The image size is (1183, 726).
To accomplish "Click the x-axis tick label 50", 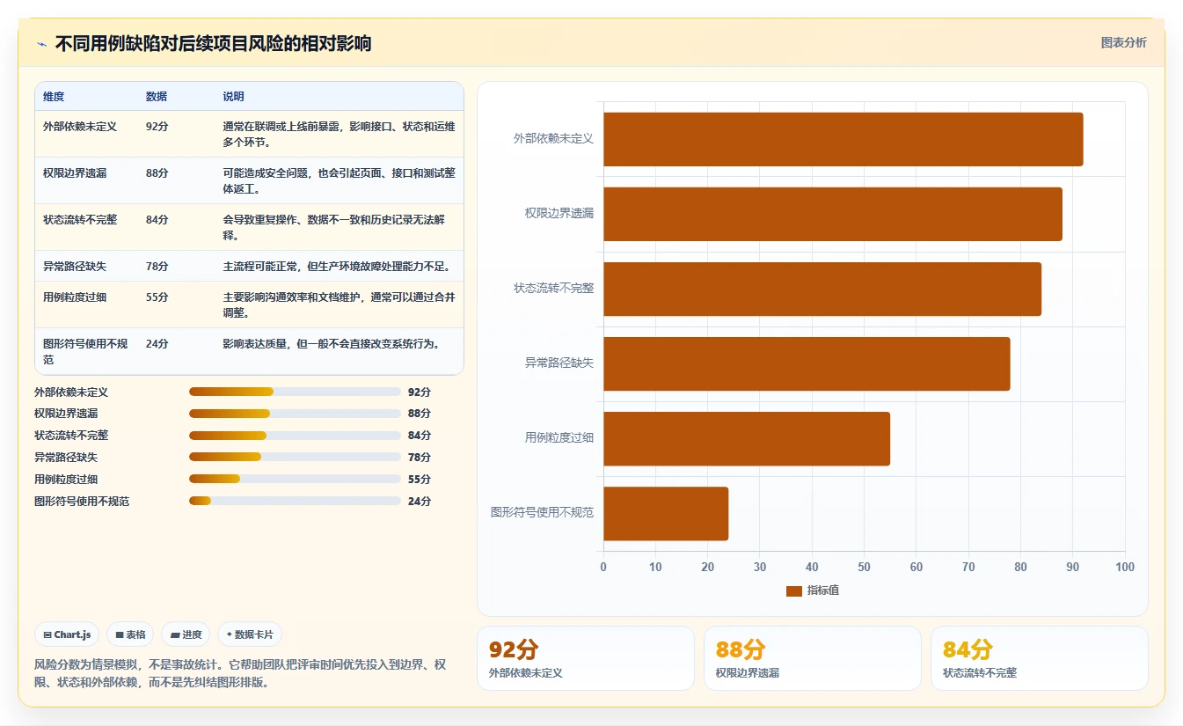I will 864,568.
